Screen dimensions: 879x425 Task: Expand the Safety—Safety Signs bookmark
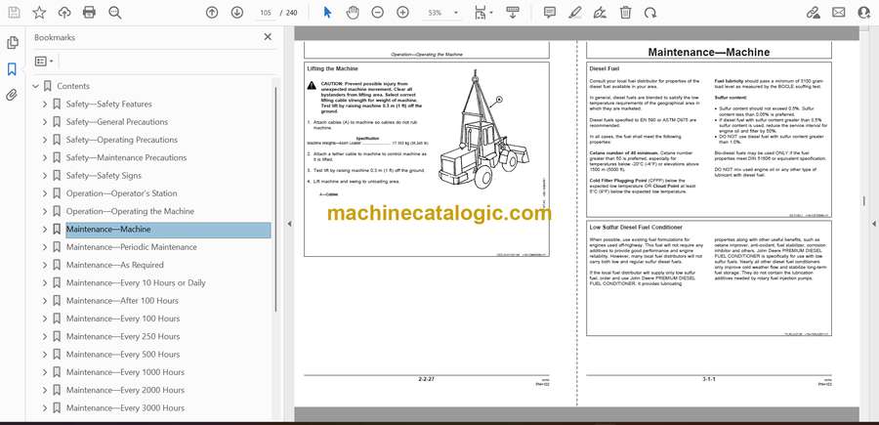(44, 176)
